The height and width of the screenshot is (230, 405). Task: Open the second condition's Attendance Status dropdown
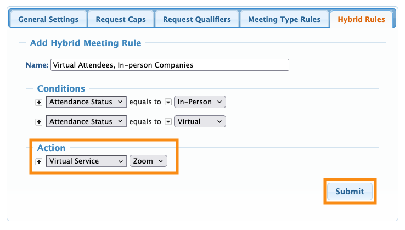coord(87,122)
